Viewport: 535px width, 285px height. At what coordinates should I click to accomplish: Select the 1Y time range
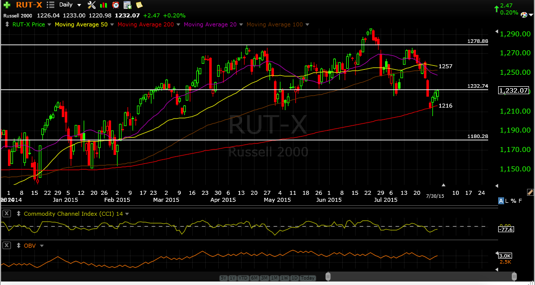coord(233,278)
